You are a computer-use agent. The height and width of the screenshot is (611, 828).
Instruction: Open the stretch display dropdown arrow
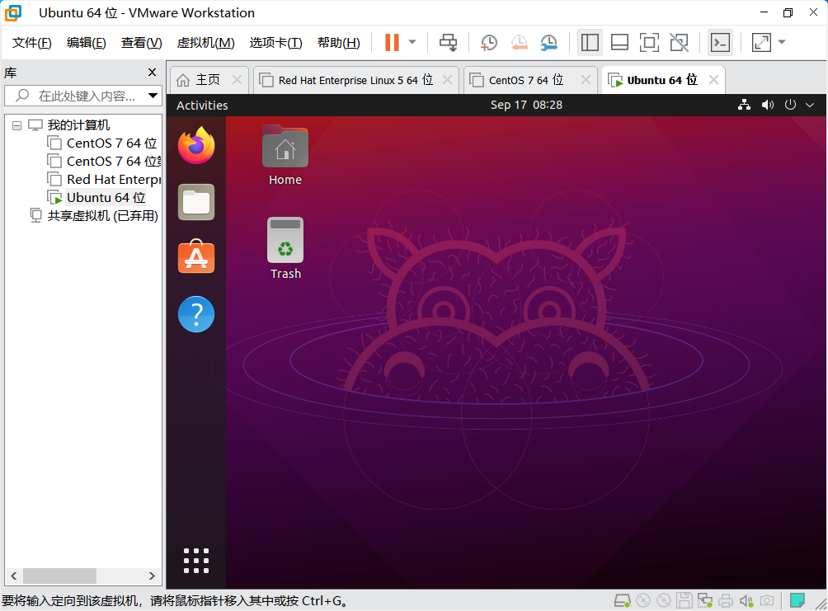782,42
